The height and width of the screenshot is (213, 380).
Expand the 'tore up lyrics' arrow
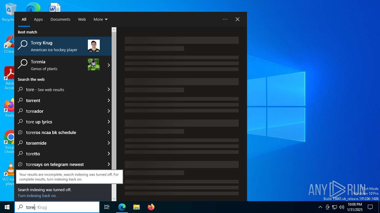pyautogui.click(x=109, y=122)
